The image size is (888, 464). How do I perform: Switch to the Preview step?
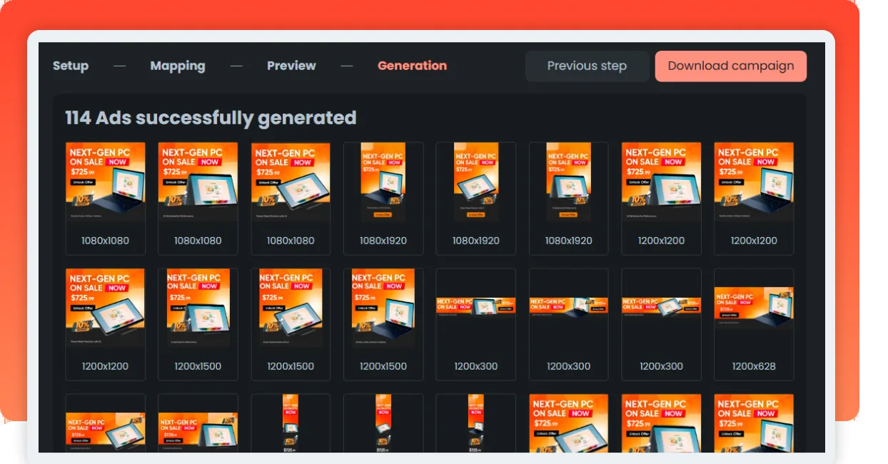(x=291, y=66)
